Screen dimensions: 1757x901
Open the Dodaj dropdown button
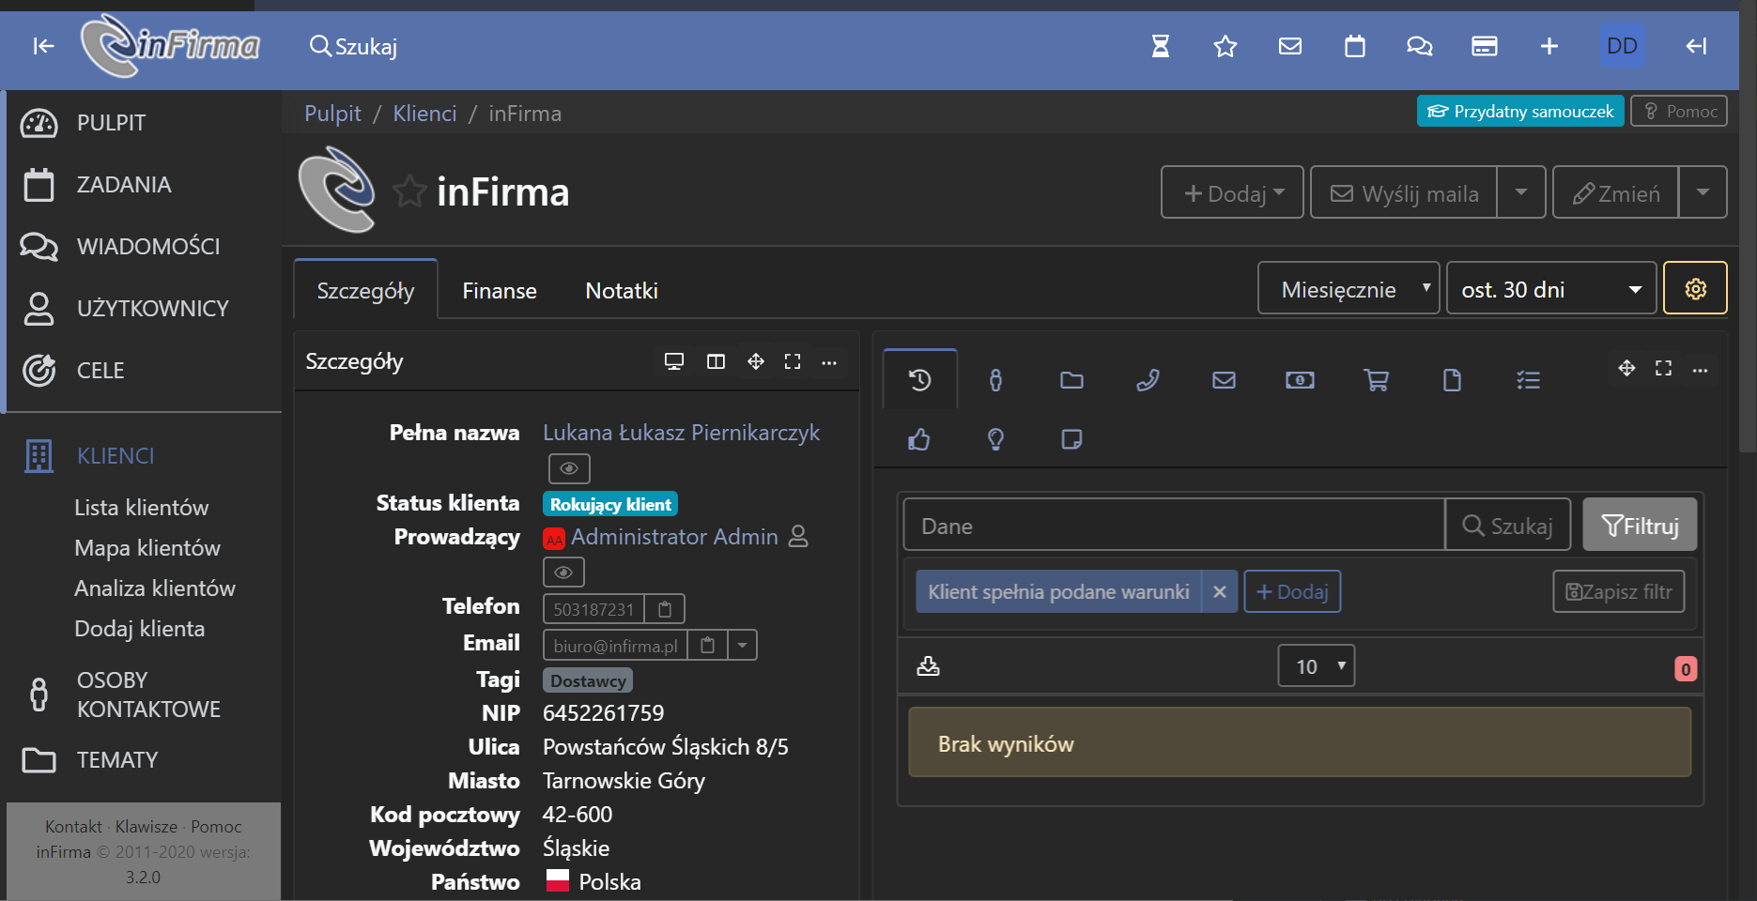point(1232,192)
